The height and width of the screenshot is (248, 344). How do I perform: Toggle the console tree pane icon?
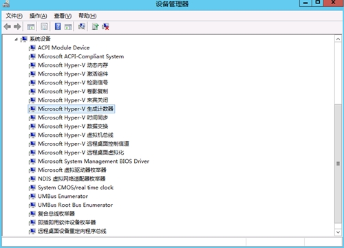click(x=31, y=27)
